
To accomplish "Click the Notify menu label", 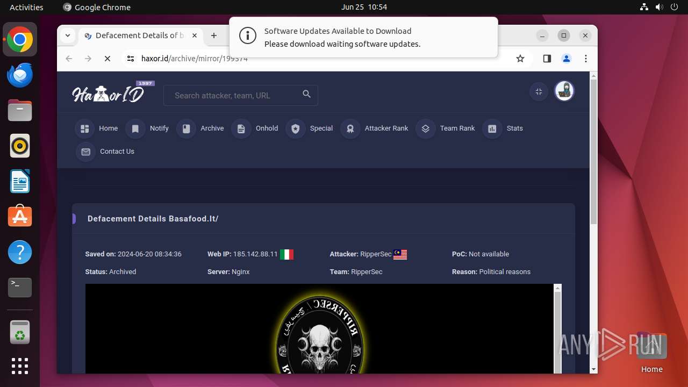I will point(159,128).
